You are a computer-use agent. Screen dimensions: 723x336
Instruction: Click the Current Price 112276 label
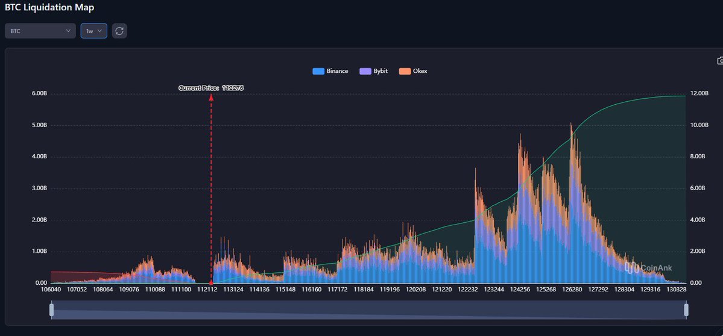210,88
